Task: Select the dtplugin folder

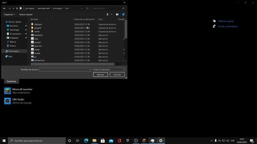Action: click(x=38, y=24)
